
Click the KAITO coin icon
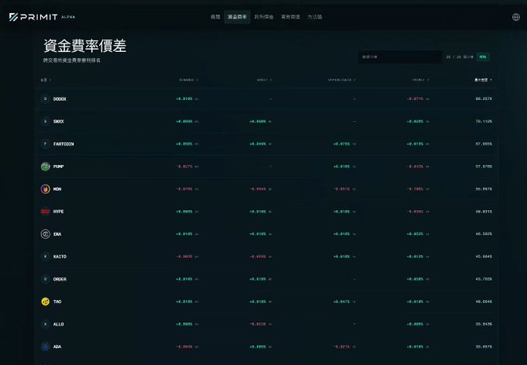click(46, 257)
